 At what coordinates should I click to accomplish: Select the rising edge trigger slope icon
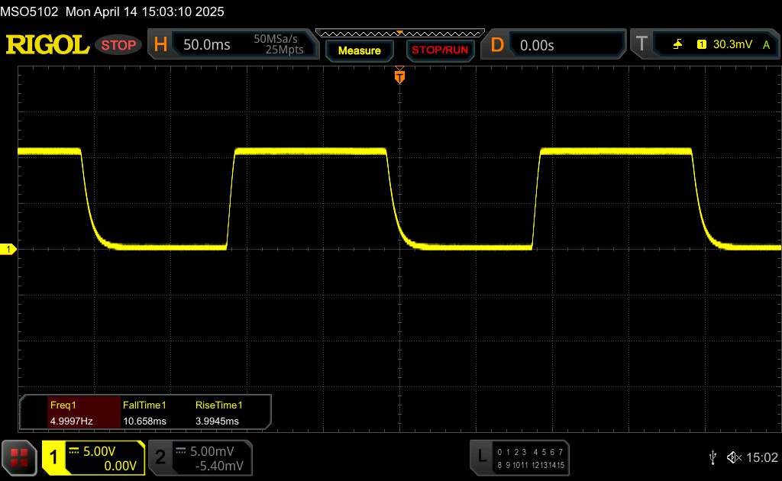677,45
